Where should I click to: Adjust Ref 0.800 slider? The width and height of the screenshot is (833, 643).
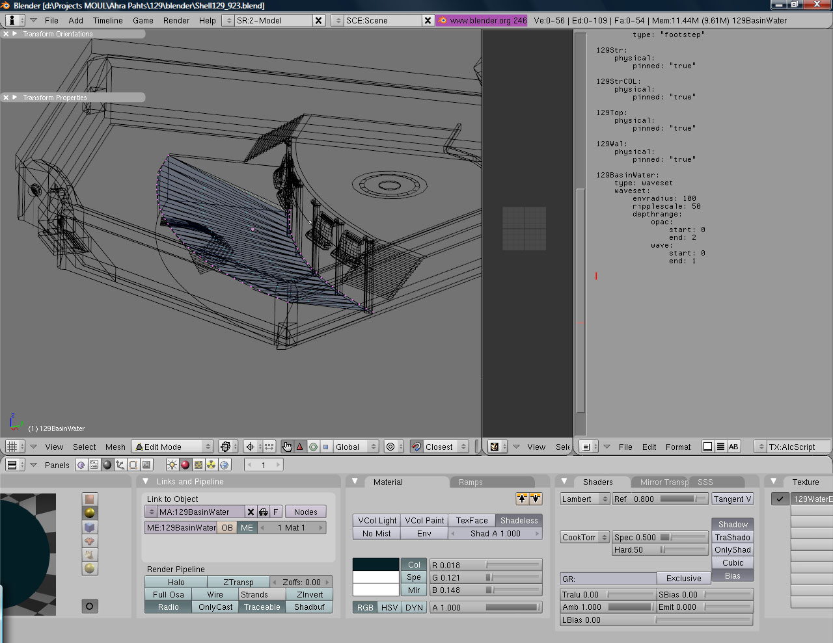[660, 499]
